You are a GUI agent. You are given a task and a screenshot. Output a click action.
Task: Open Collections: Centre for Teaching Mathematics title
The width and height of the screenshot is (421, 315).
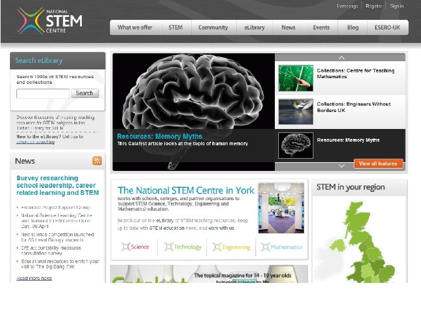click(356, 73)
